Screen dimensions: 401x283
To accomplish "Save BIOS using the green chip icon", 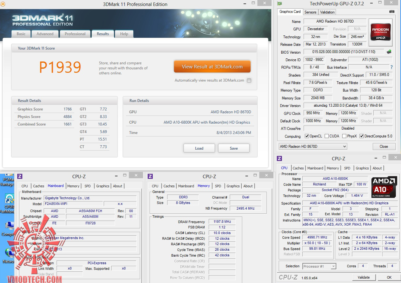I will point(389,52).
